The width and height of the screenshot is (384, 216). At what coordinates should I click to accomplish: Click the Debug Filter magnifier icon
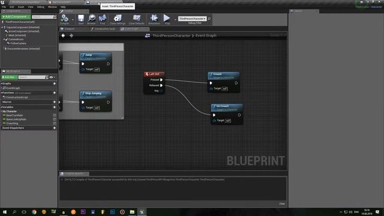pyautogui.click(x=209, y=19)
